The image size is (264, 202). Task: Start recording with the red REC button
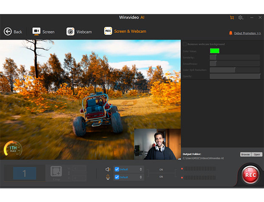tap(250, 175)
